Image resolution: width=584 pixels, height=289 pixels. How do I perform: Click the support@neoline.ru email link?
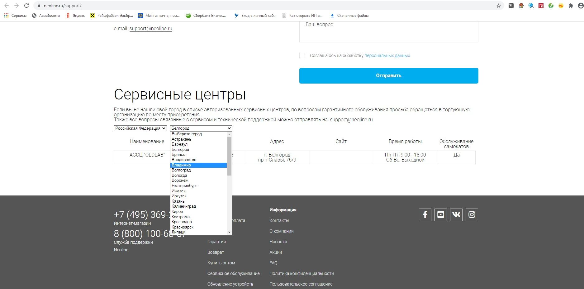(x=151, y=29)
